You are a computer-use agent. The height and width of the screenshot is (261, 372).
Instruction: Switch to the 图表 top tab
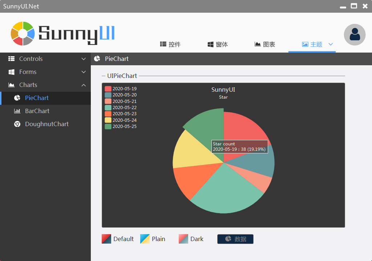(265, 44)
